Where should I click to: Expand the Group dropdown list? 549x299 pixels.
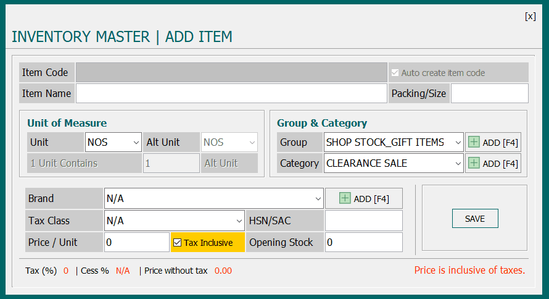[456, 142]
